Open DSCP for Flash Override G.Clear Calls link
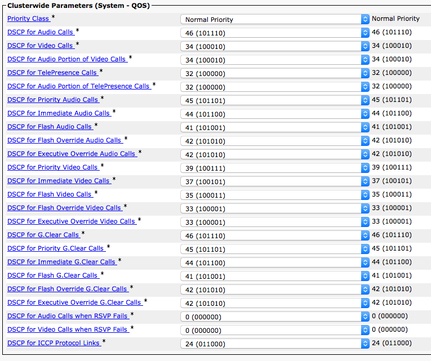This screenshot has height=361, width=431. pyautogui.click(x=68, y=289)
